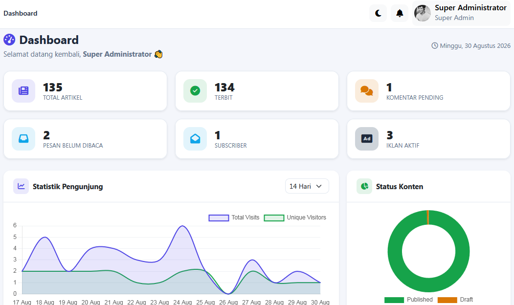Click the TOTAL ARTIKEL label

(x=63, y=98)
